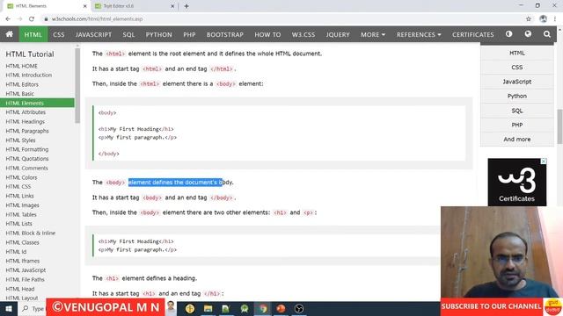
Task: Open the OBS Studio taskbar icon
Action: point(299,308)
